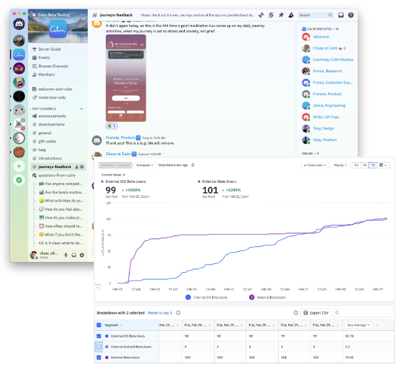Add text channel plus icon
403x376 pixels.
click(82, 109)
